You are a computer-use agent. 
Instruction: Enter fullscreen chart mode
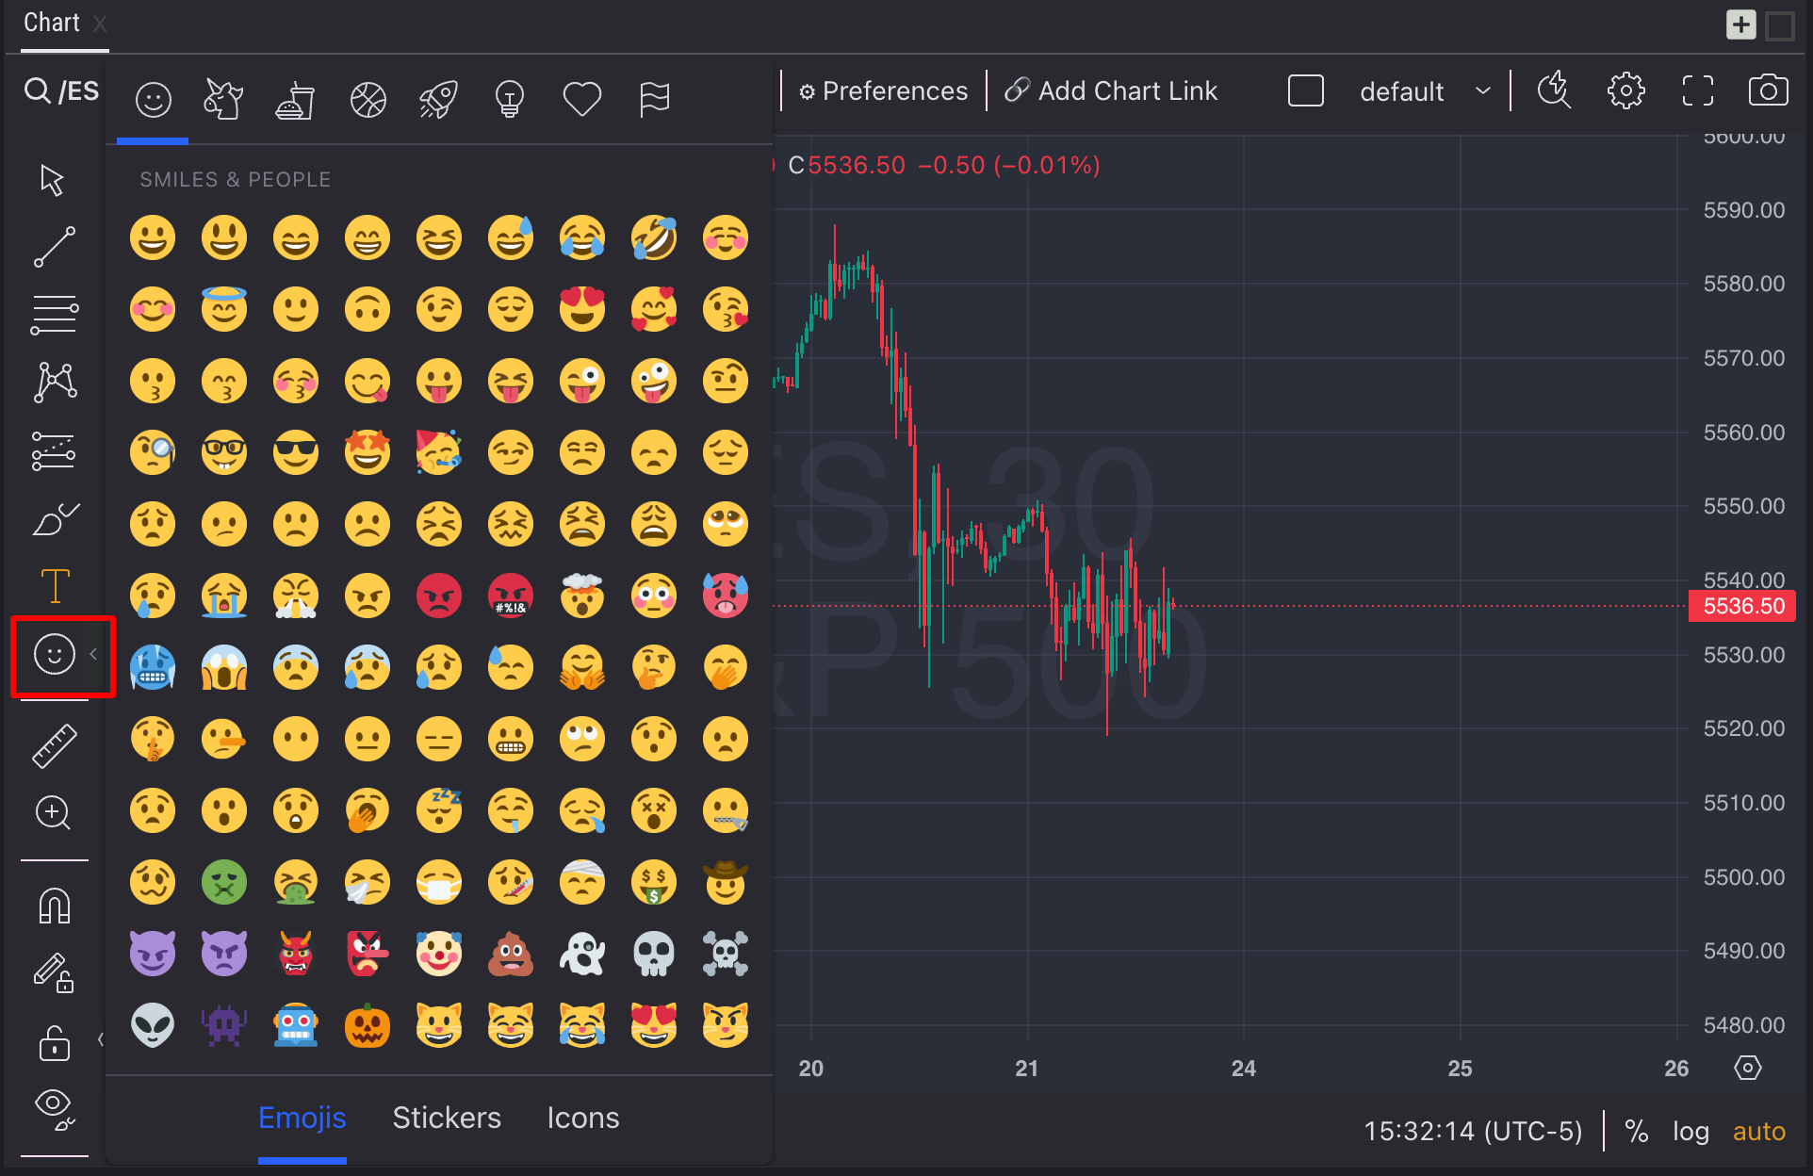[x=1697, y=91]
